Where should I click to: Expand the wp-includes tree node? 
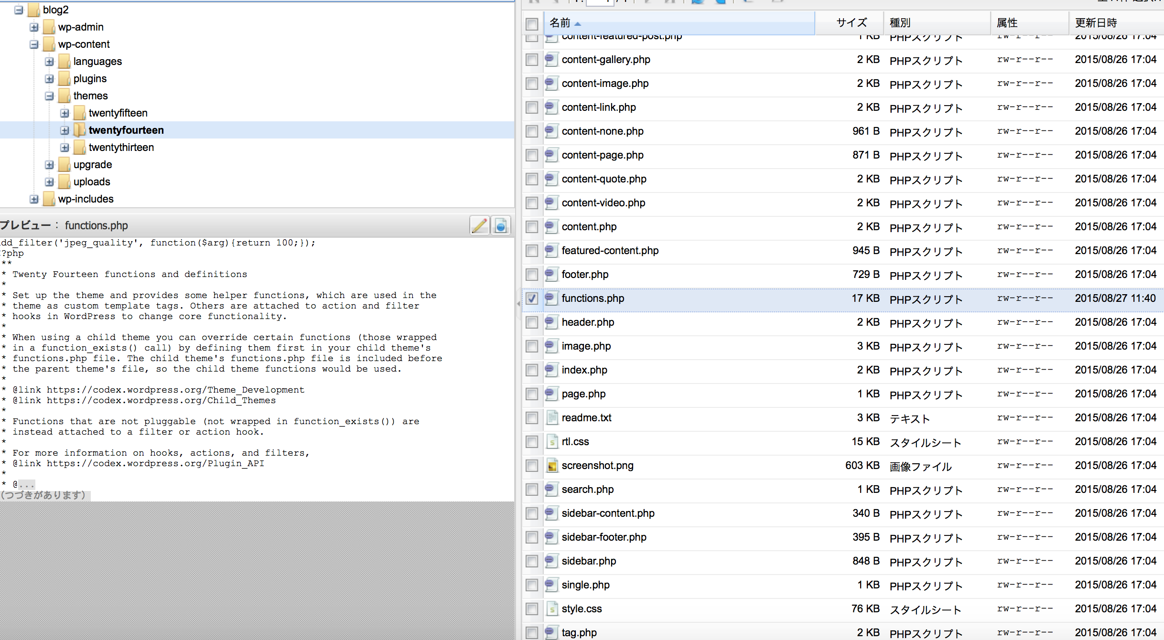coord(34,199)
